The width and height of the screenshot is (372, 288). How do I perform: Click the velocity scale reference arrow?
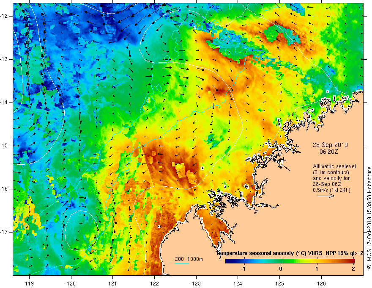pyautogui.click(x=326, y=196)
